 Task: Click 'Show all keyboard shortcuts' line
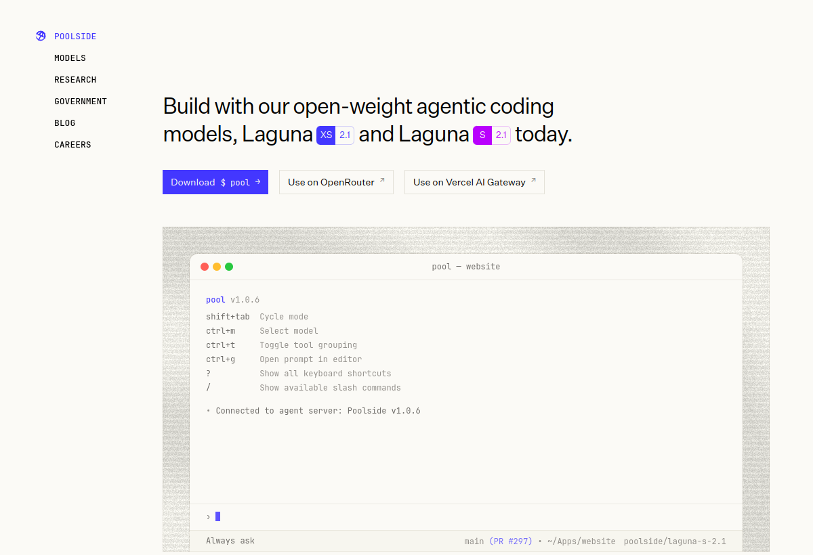[299, 374]
